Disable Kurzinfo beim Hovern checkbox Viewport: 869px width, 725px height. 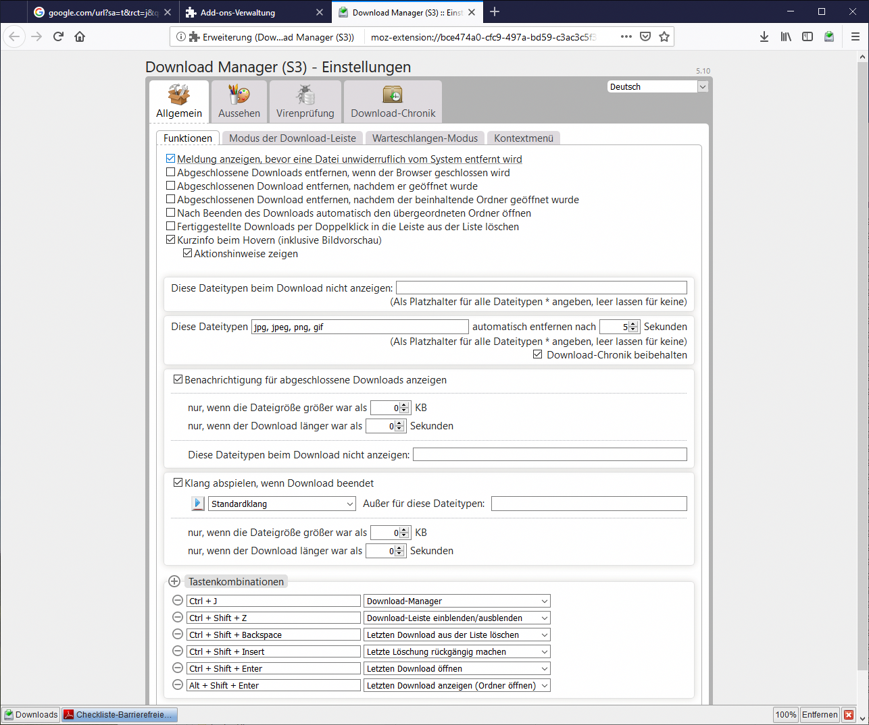point(171,240)
